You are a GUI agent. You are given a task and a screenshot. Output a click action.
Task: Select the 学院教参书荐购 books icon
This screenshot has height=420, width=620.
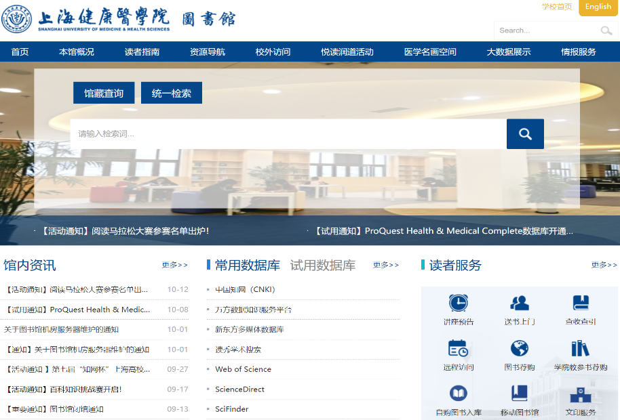pyautogui.click(x=581, y=349)
